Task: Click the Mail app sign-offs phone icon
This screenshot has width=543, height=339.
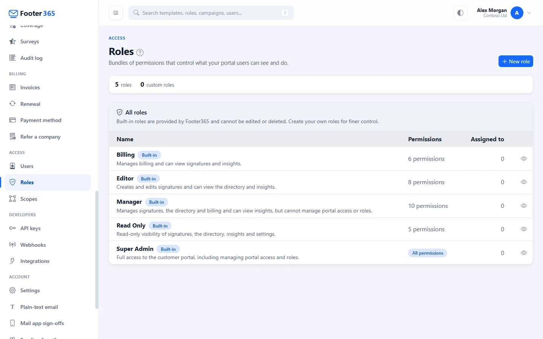Action: 12,323
